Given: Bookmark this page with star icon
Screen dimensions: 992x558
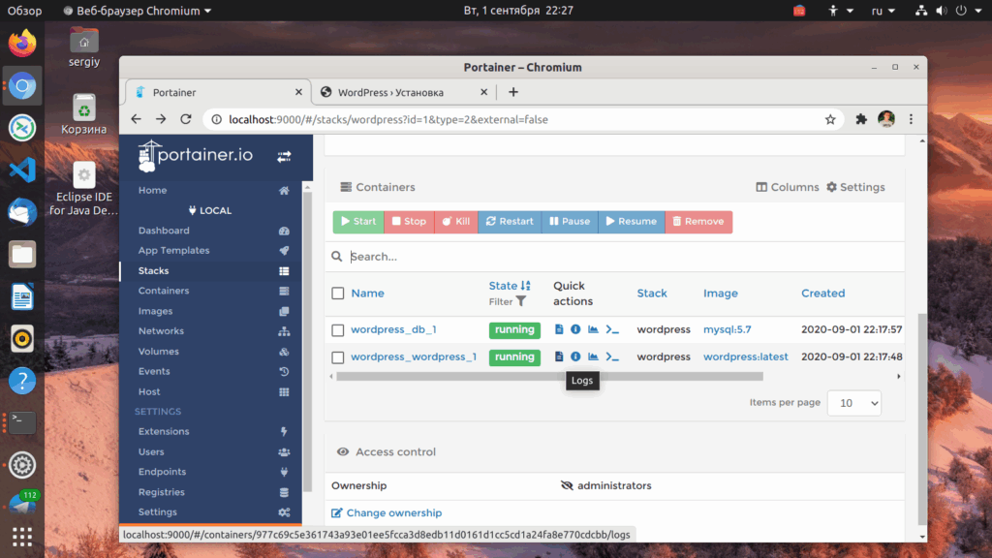Looking at the screenshot, I should (830, 119).
